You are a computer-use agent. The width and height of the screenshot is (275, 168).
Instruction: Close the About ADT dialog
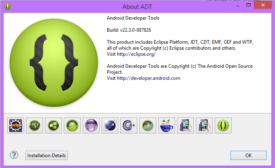click(x=263, y=5)
